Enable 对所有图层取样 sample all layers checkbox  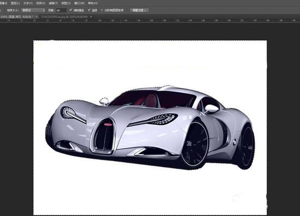[x=102, y=10]
